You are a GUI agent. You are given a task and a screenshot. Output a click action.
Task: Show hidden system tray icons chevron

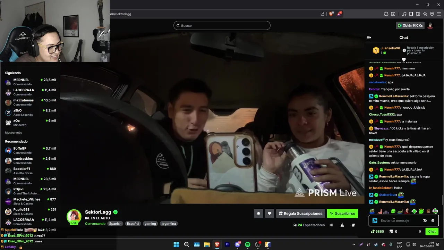pos(354,244)
